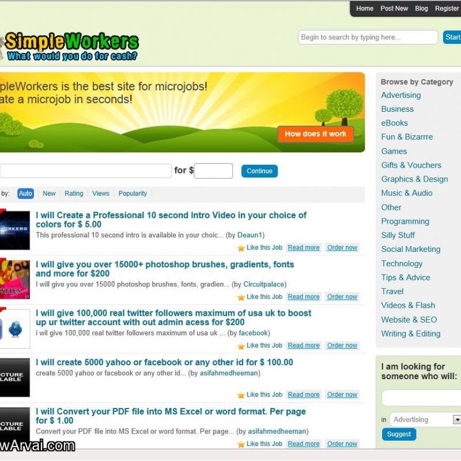
Task: Sort jobs by Rating
Action: click(74, 194)
